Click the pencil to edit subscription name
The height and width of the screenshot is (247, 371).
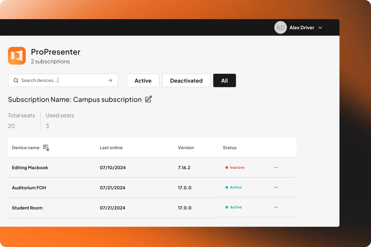point(148,99)
